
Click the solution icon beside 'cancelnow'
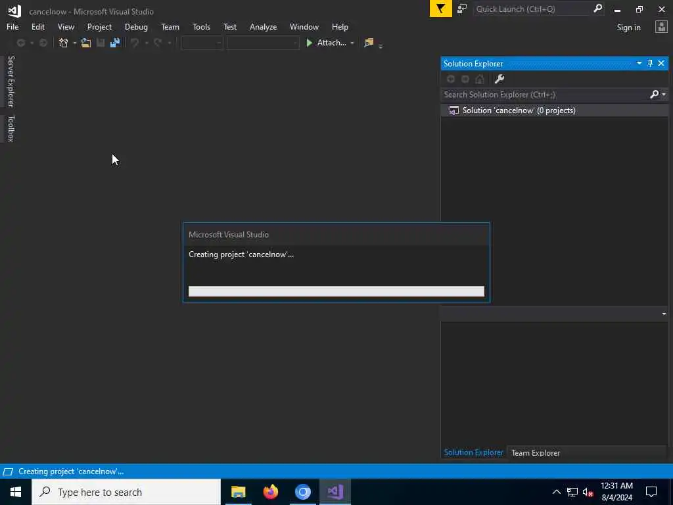pos(453,110)
